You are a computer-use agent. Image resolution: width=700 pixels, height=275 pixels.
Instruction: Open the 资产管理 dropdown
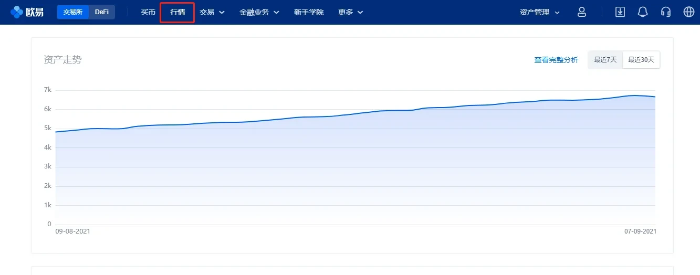click(x=539, y=12)
